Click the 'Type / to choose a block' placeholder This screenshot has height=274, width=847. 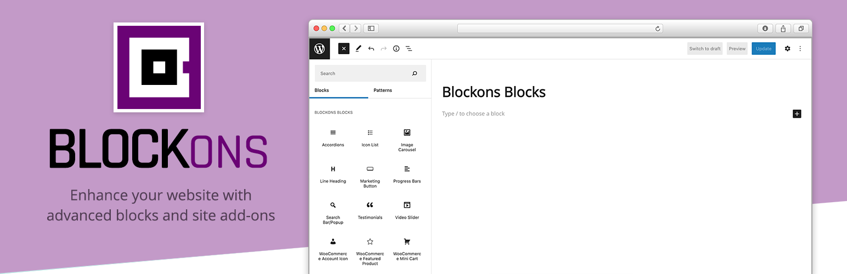[473, 113]
